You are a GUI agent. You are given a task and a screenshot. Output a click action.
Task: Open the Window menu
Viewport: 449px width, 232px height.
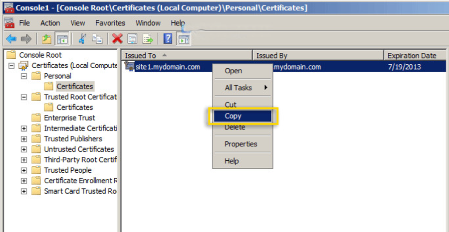148,23
